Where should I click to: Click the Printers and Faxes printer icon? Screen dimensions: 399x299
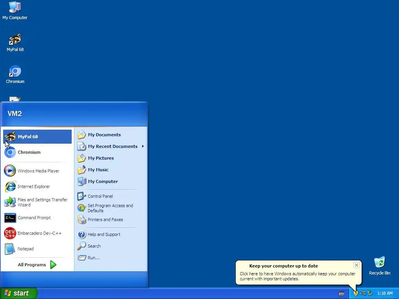click(x=82, y=220)
